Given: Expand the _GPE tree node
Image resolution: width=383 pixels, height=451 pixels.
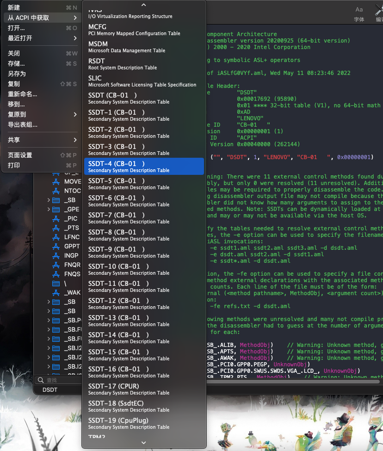Looking at the screenshot, I should click(x=49, y=209).
